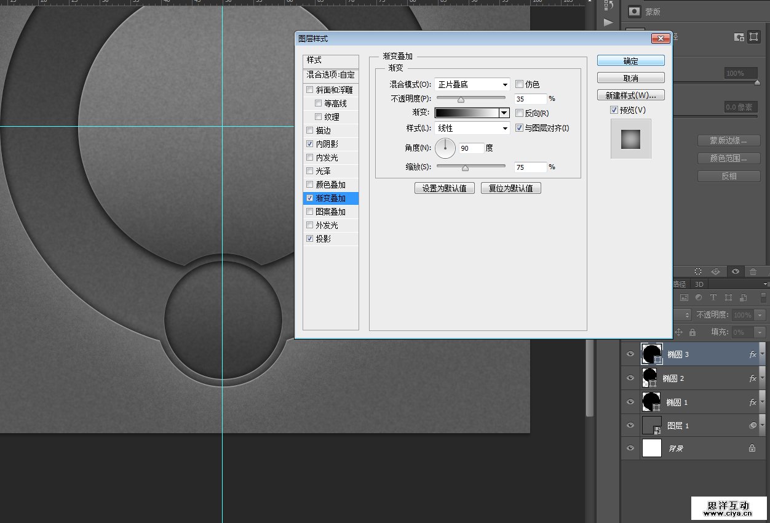
Task: Select 外发光 in the styles list
Action: coord(327,225)
